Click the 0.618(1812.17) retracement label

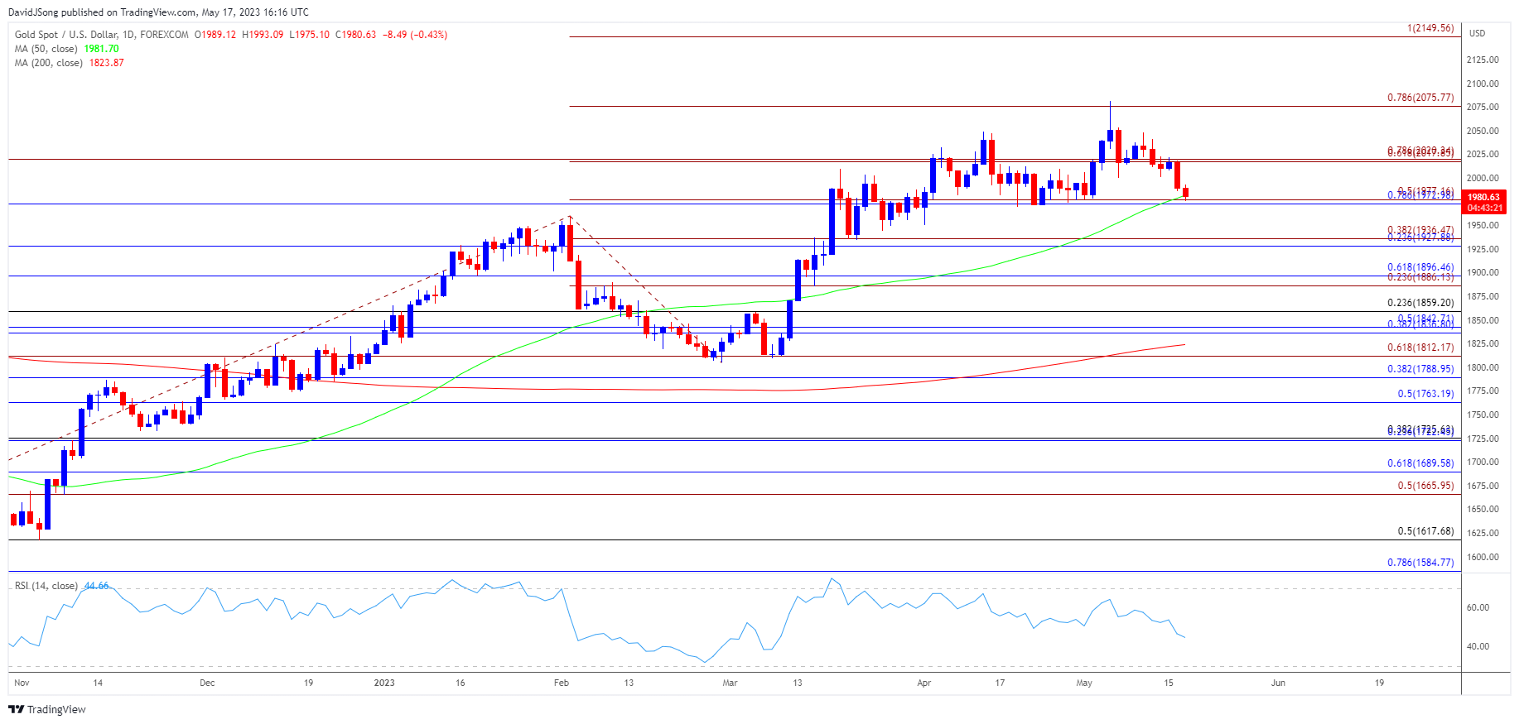[1420, 348]
